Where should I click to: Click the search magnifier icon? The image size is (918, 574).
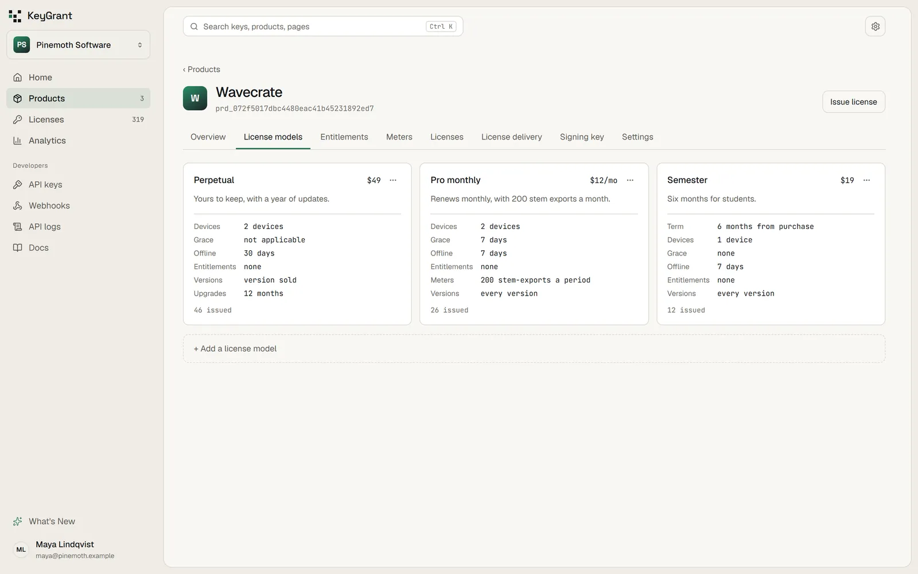195,26
